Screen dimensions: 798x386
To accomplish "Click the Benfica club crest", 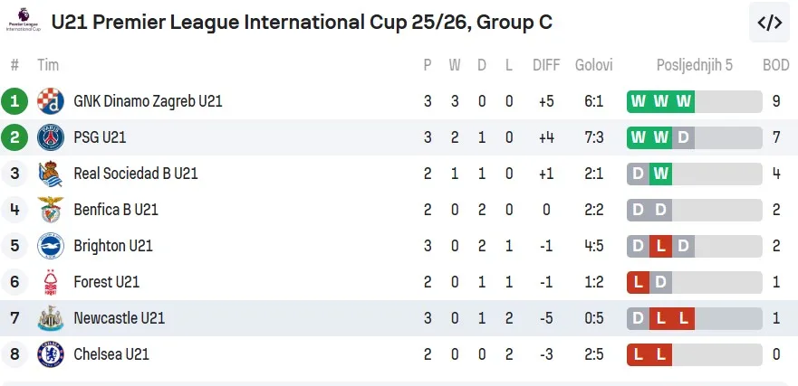I will 51,210.
